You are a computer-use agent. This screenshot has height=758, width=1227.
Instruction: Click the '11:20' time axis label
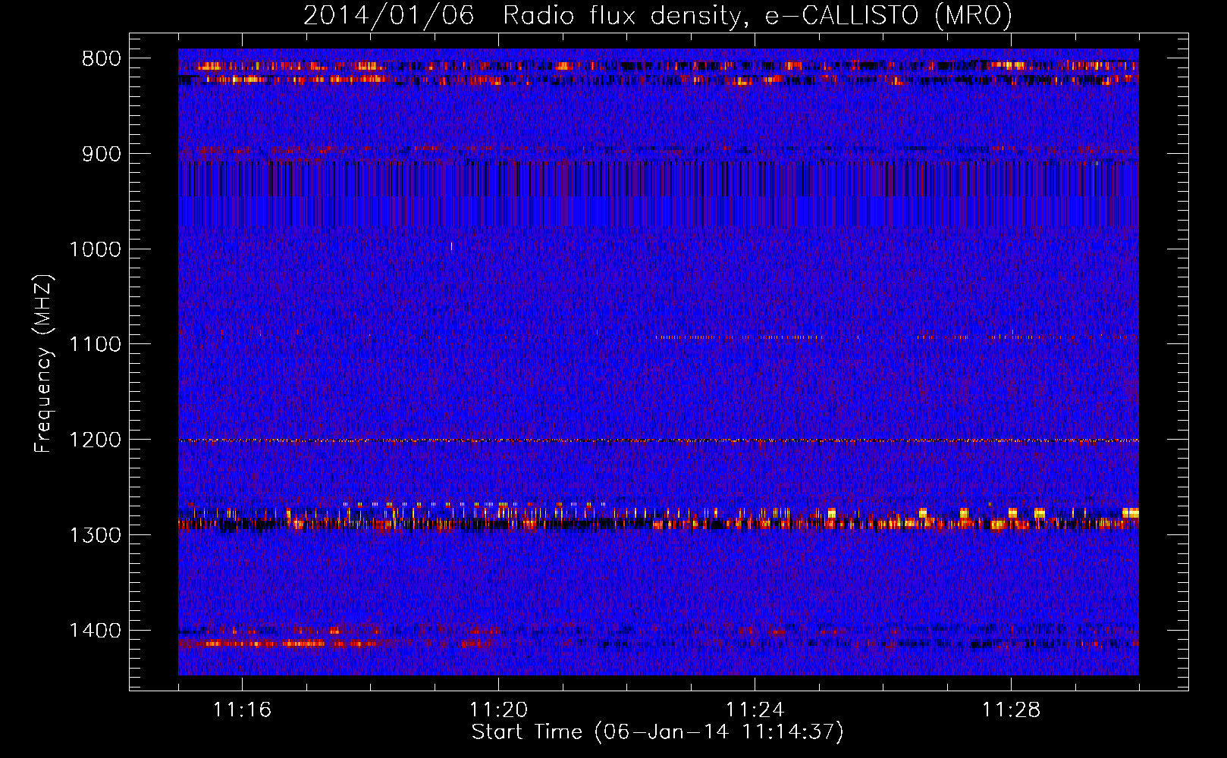coord(498,710)
